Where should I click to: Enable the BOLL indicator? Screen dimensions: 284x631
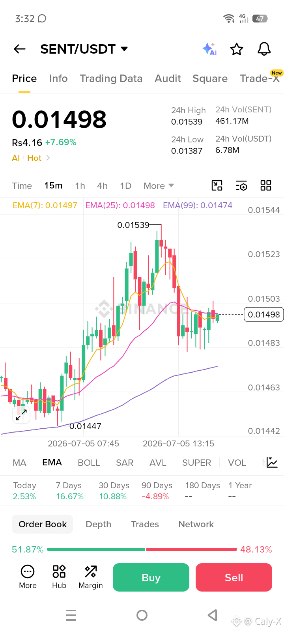(x=89, y=463)
